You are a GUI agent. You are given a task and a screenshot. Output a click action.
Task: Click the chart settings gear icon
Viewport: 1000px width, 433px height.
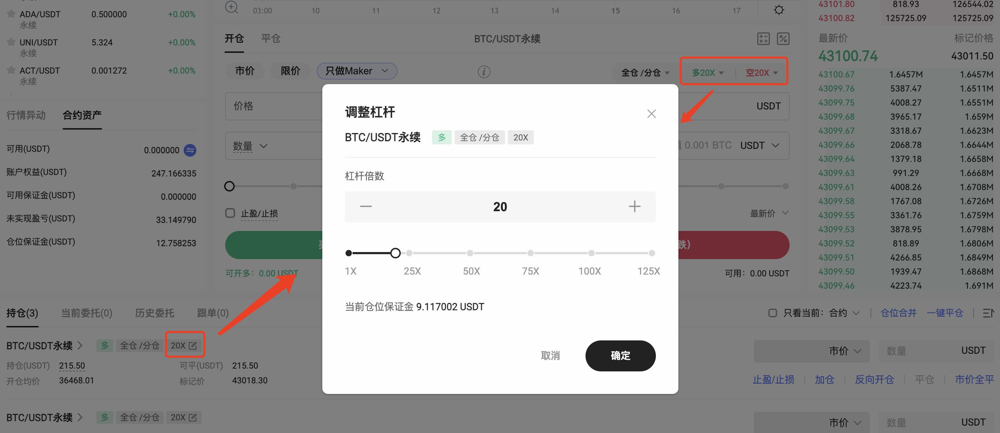(x=779, y=10)
